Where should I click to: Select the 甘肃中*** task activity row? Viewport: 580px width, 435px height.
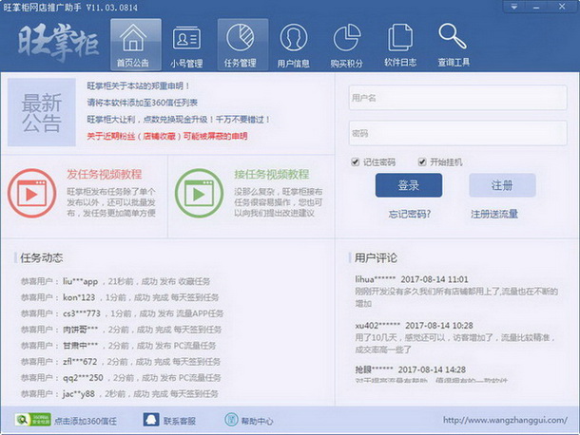(x=118, y=346)
